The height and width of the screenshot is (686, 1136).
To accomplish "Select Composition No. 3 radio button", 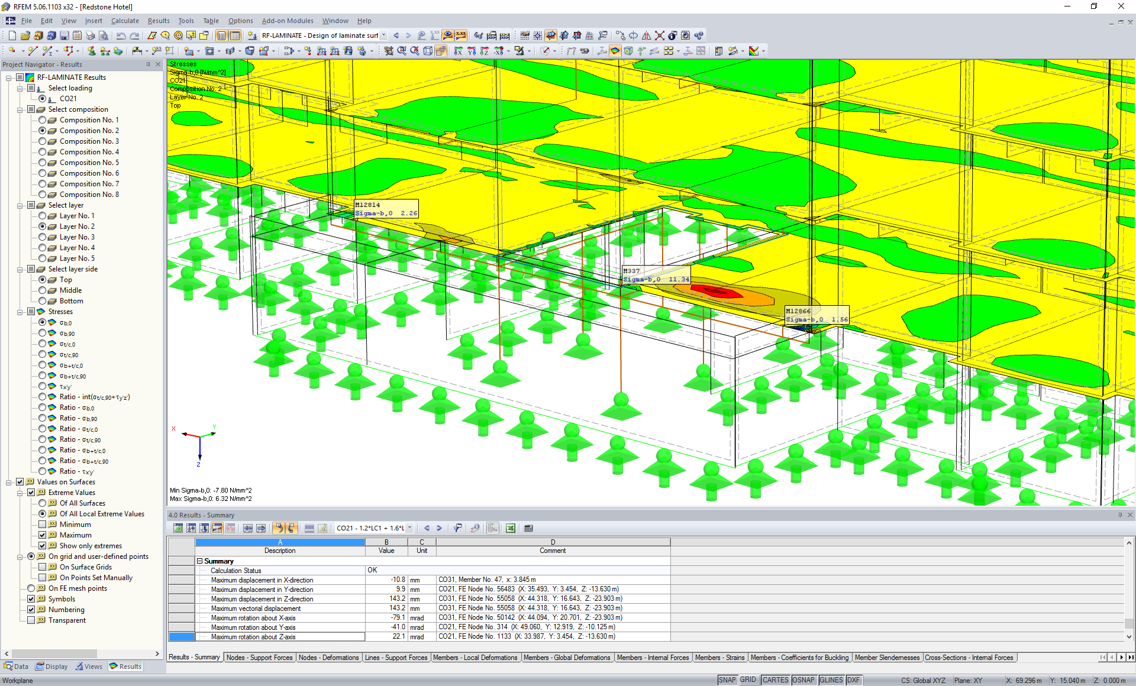I will pyautogui.click(x=43, y=141).
